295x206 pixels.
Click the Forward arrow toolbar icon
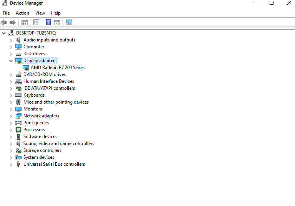tap(13, 22)
